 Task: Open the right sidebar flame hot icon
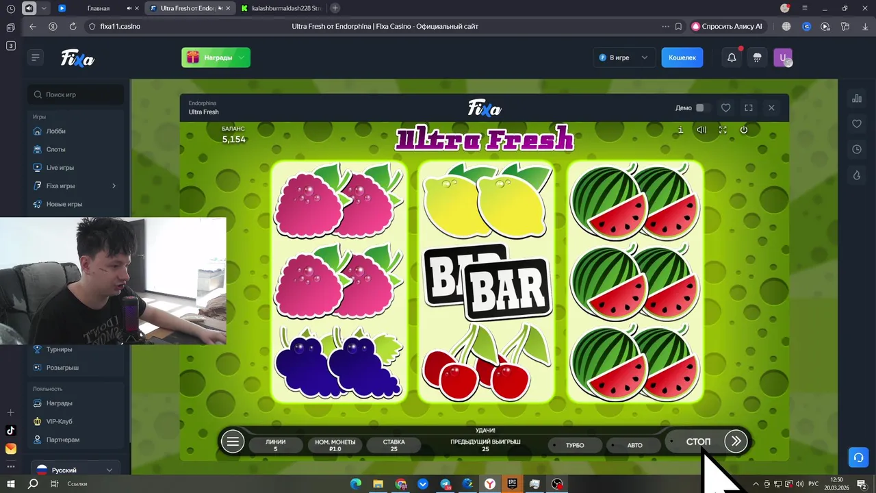click(x=856, y=175)
